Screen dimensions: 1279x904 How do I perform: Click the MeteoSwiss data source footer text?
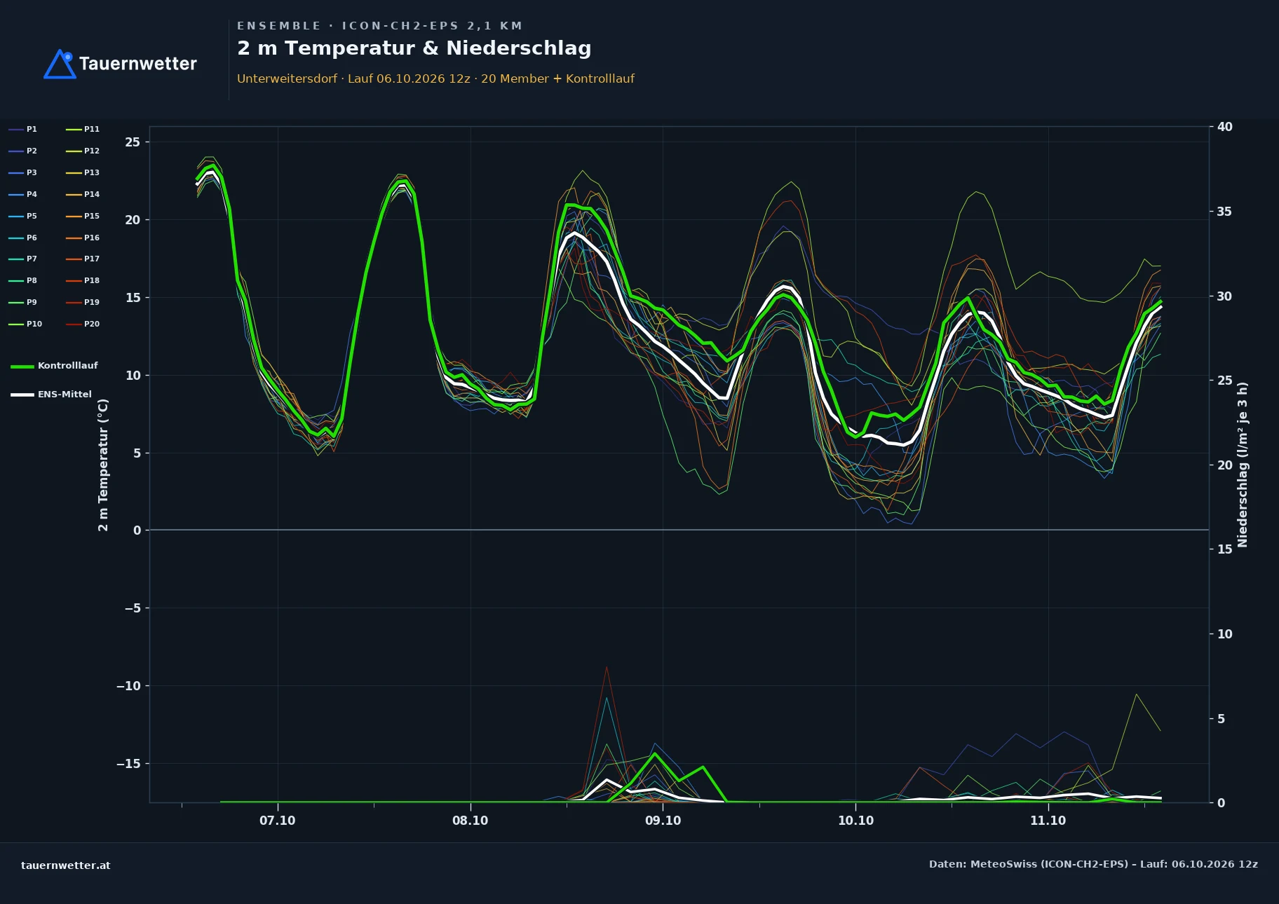pos(1093,864)
